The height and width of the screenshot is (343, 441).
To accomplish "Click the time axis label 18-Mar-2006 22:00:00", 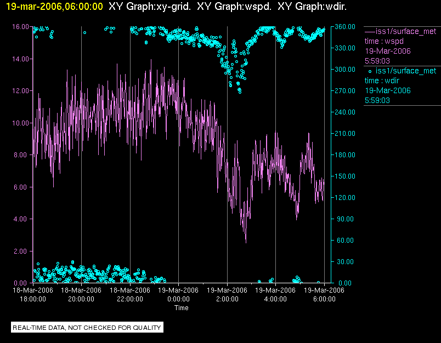I will click(x=130, y=294).
